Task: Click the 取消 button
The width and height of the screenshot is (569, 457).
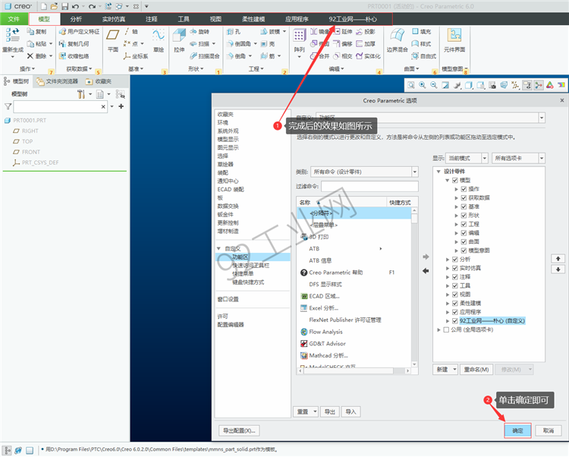Action: 549,431
